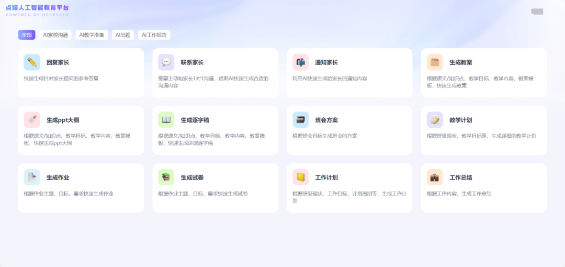Click the notepad icon for 教学计划
The height and width of the screenshot is (267, 565).
coord(435,120)
